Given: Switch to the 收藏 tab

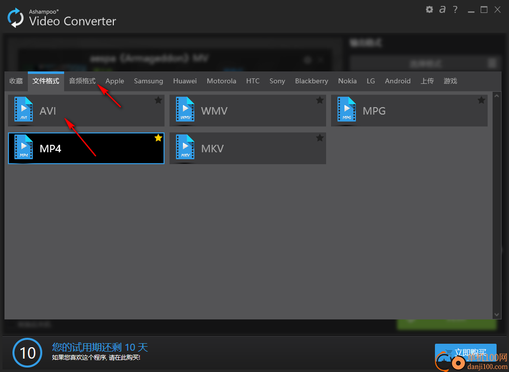Looking at the screenshot, I should click(x=16, y=81).
